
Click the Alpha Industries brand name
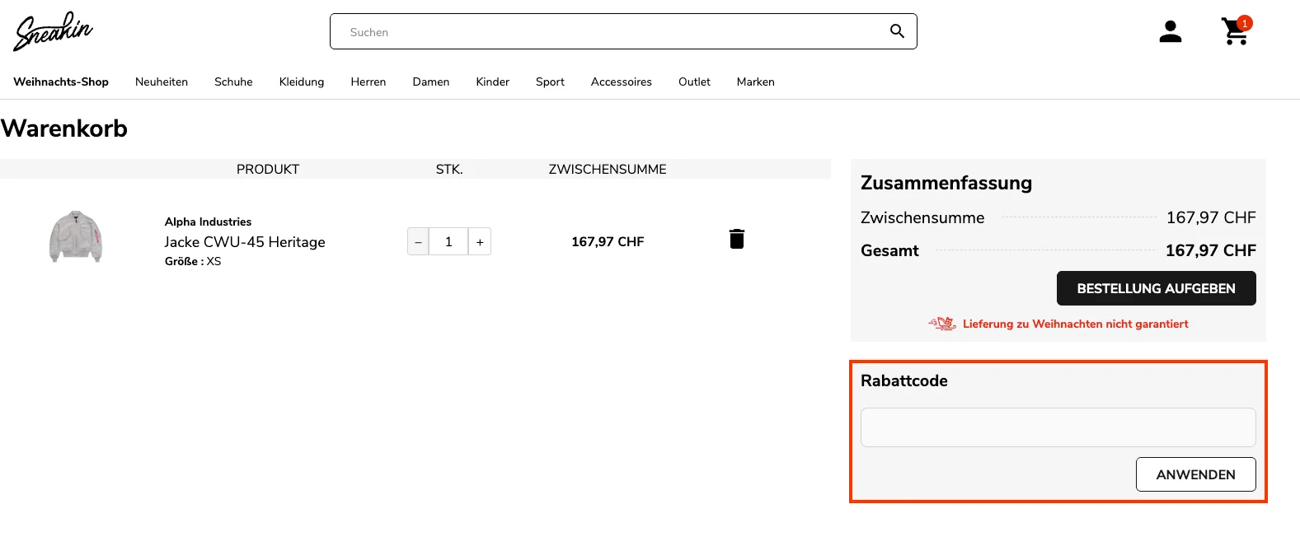[x=208, y=222]
